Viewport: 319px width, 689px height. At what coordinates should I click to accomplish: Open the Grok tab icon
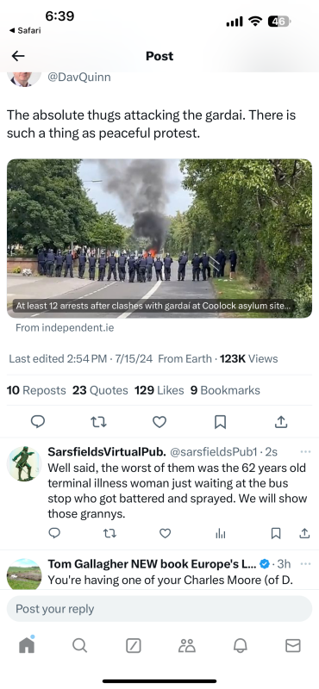pos(134,645)
